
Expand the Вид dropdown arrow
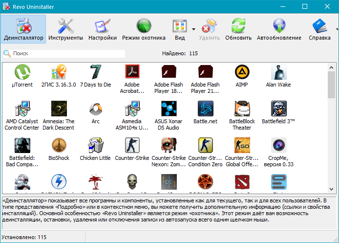(193, 29)
